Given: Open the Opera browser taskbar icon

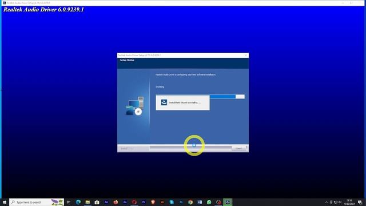Looking at the screenshot, I should [x=134, y=202].
